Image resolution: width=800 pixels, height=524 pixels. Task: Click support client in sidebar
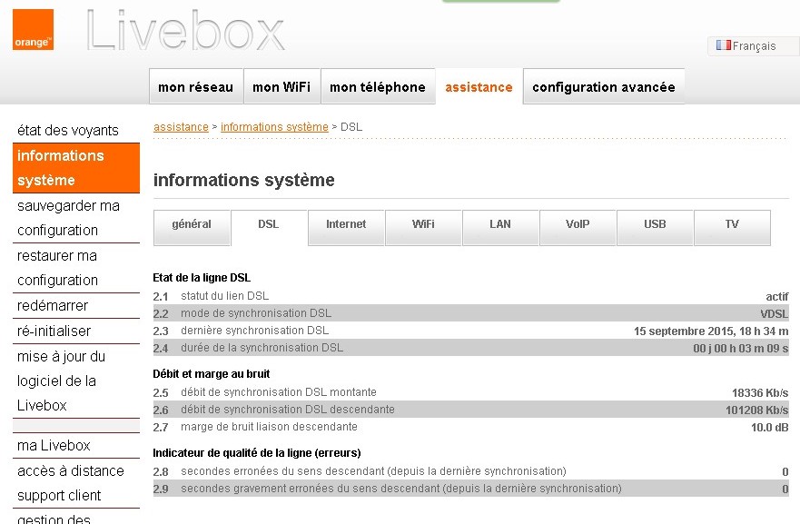tap(59, 496)
